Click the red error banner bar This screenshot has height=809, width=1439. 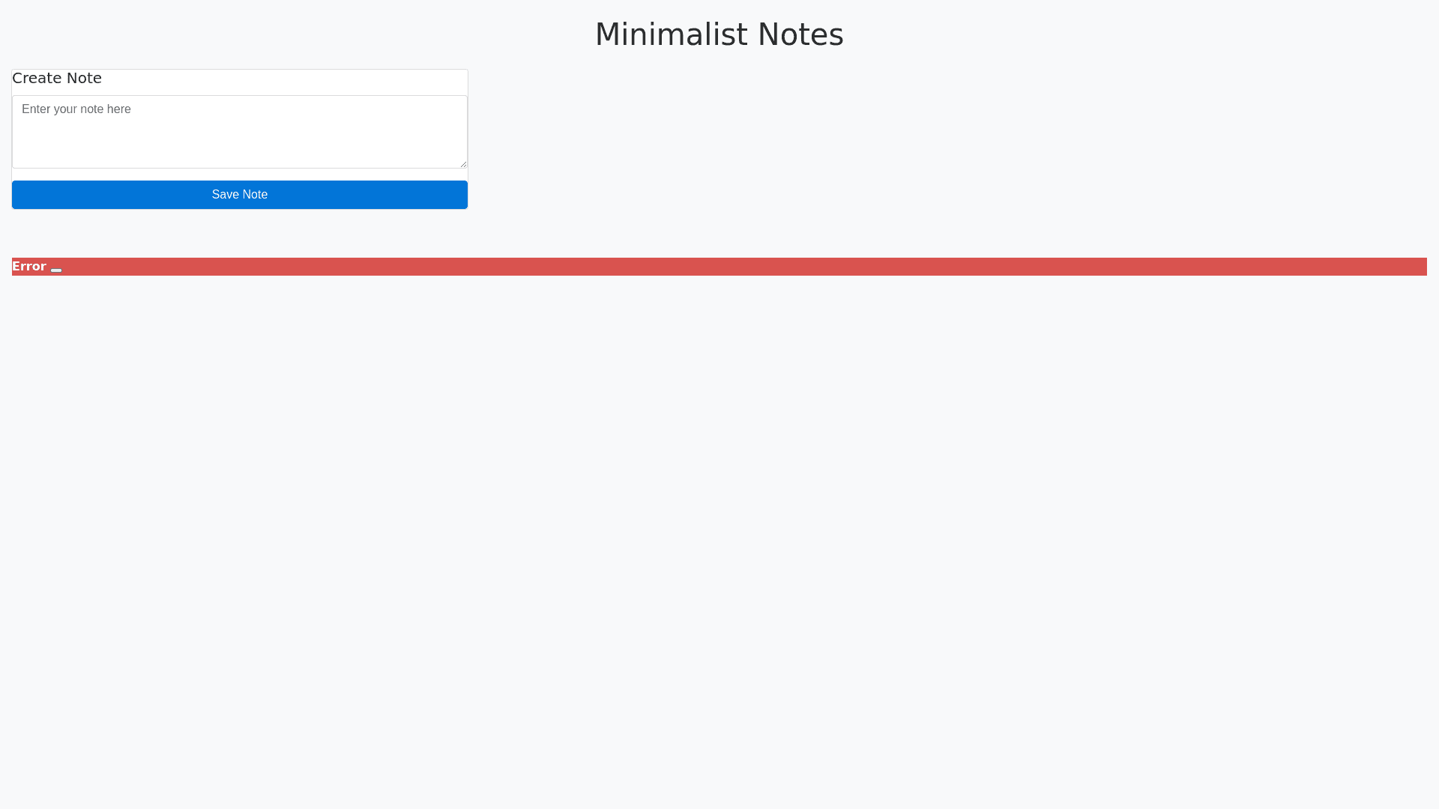[x=719, y=267]
